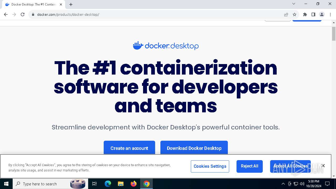Close the Docker Desktop tab
This screenshot has height=189, width=336.
[x=61, y=4]
